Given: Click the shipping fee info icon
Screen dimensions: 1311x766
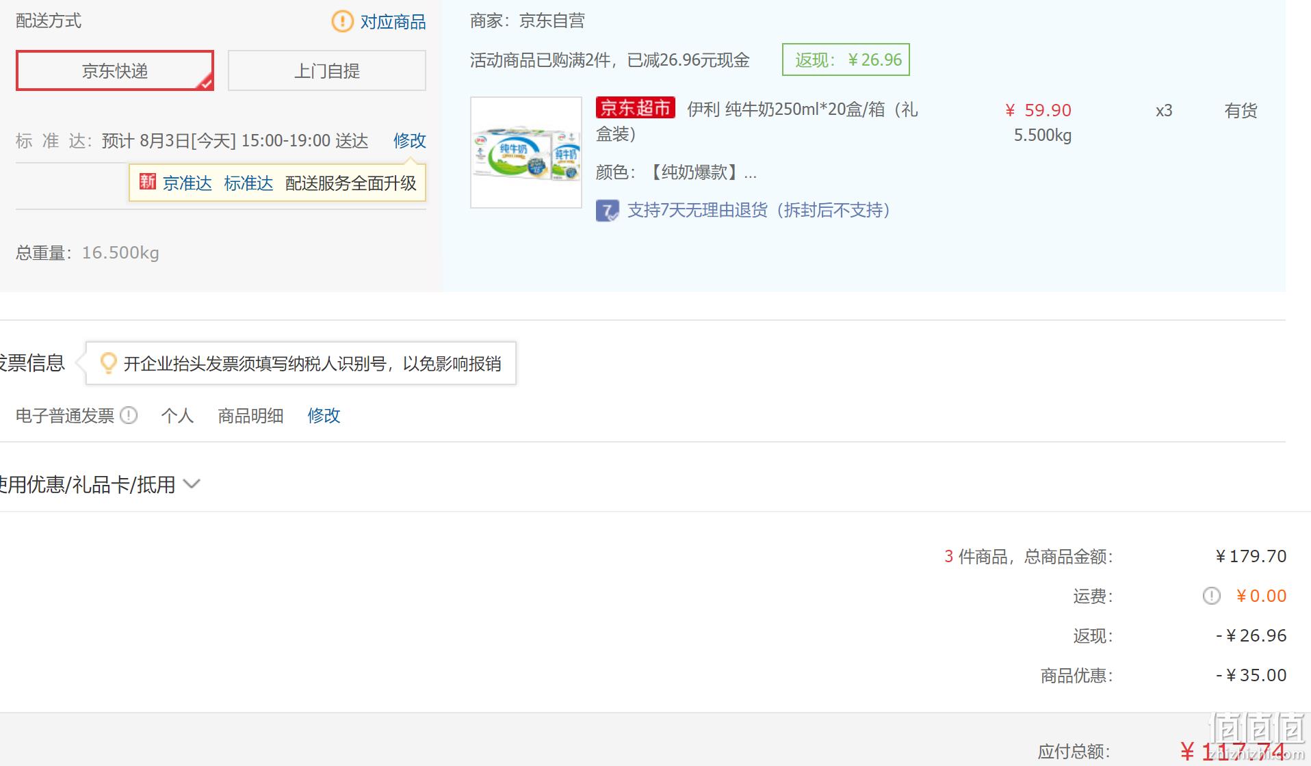Looking at the screenshot, I should coord(1211,596).
